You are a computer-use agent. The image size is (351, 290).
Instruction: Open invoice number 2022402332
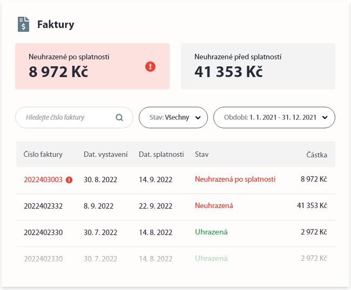pyautogui.click(x=43, y=206)
